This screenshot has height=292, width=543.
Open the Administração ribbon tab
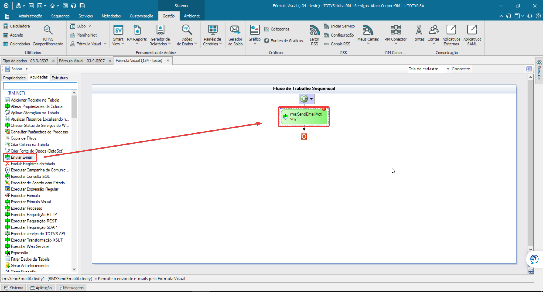30,16
